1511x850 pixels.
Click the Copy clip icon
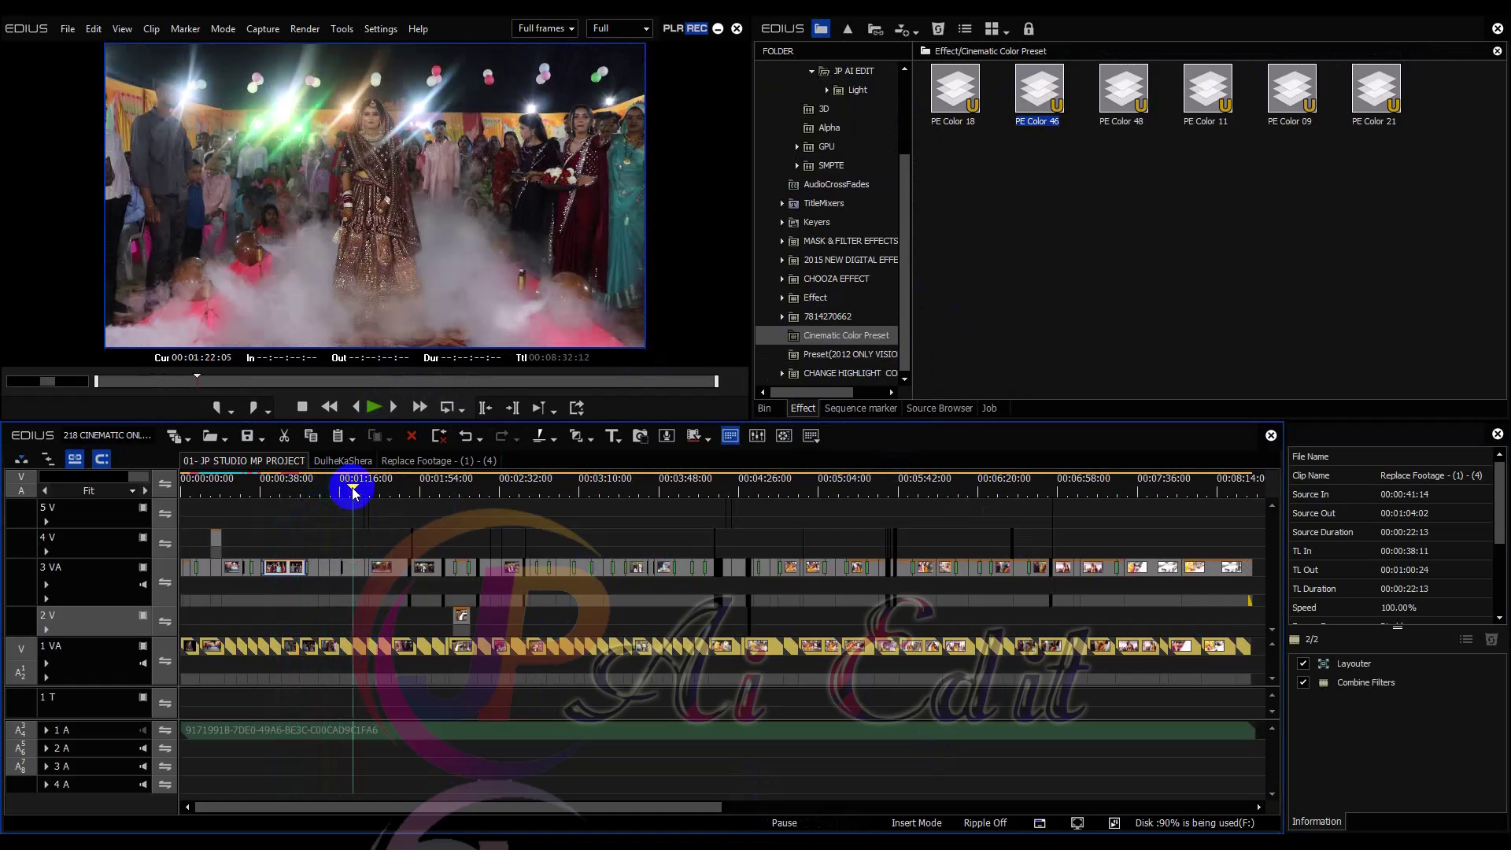[x=310, y=435]
